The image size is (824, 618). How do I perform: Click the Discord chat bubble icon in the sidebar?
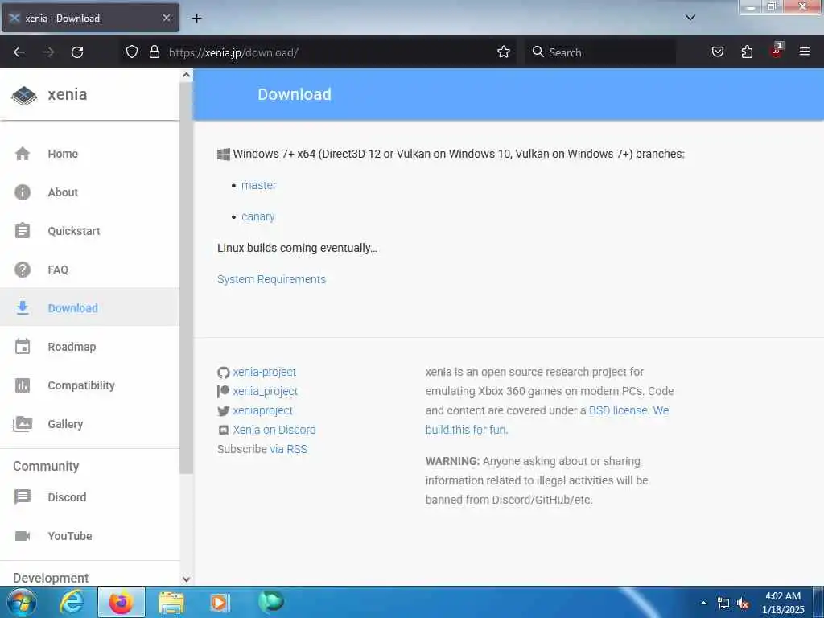(23, 497)
